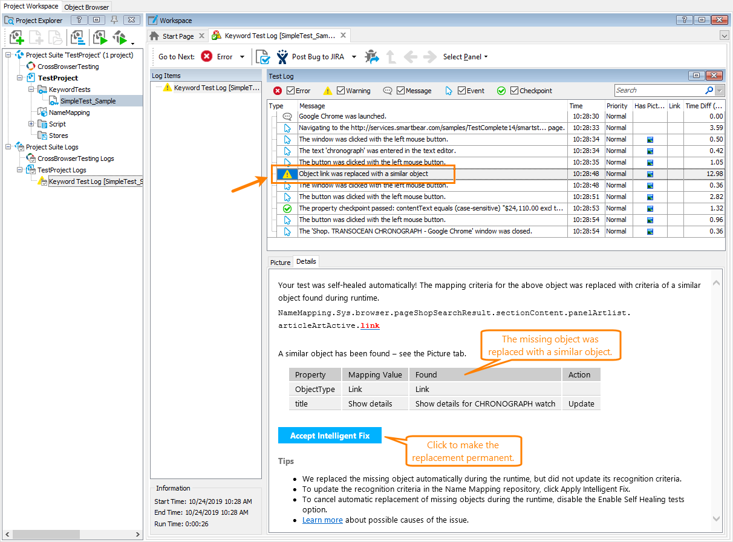Viewport: 733px width, 542px height.
Task: Toggle the Error filter checkbox
Action: 288,91
